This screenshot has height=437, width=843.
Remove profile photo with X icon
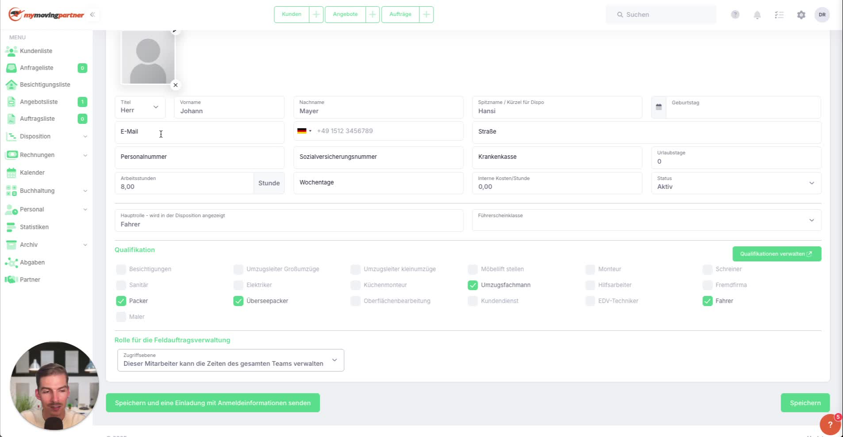pos(176,85)
